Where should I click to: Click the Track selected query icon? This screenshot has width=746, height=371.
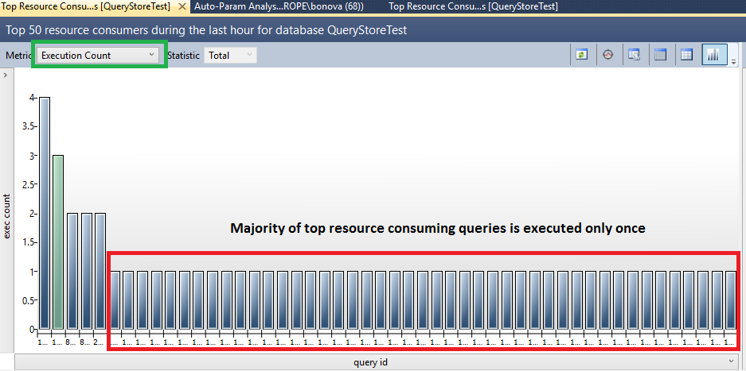[x=608, y=55]
